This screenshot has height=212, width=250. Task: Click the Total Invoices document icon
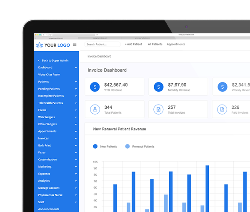click(159, 110)
